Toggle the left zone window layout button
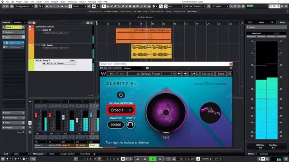 (x=270, y=6)
